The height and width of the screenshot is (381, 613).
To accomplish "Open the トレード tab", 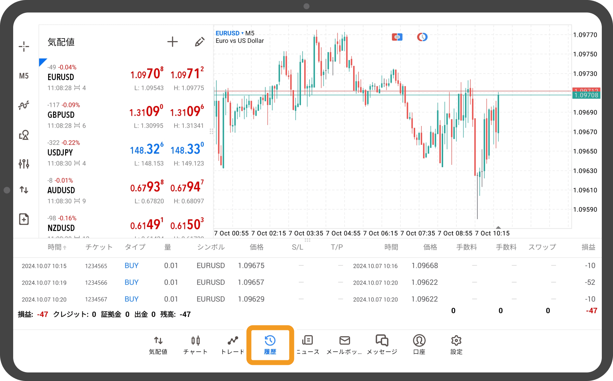I will [232, 345].
